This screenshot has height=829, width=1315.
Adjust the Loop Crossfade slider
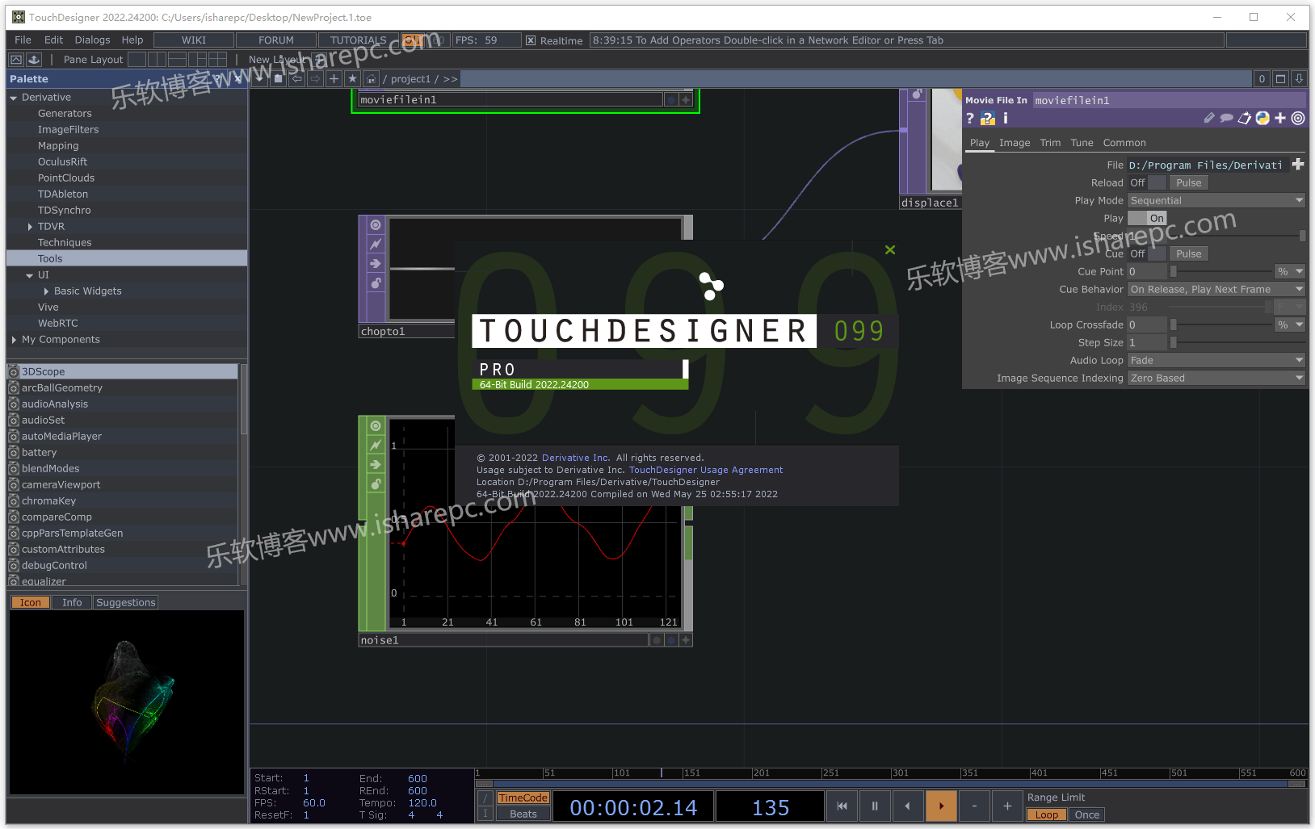(x=1221, y=325)
